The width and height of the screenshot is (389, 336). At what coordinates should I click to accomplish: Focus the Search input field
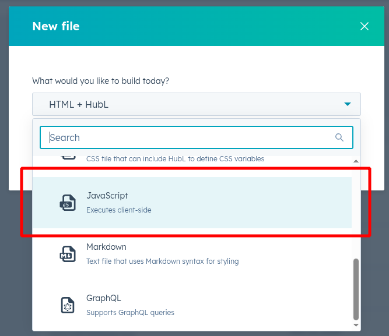tap(187, 137)
